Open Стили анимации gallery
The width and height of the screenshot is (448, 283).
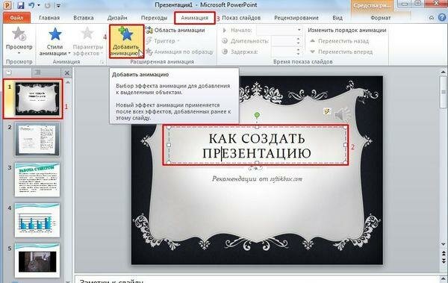pyautogui.click(x=55, y=43)
